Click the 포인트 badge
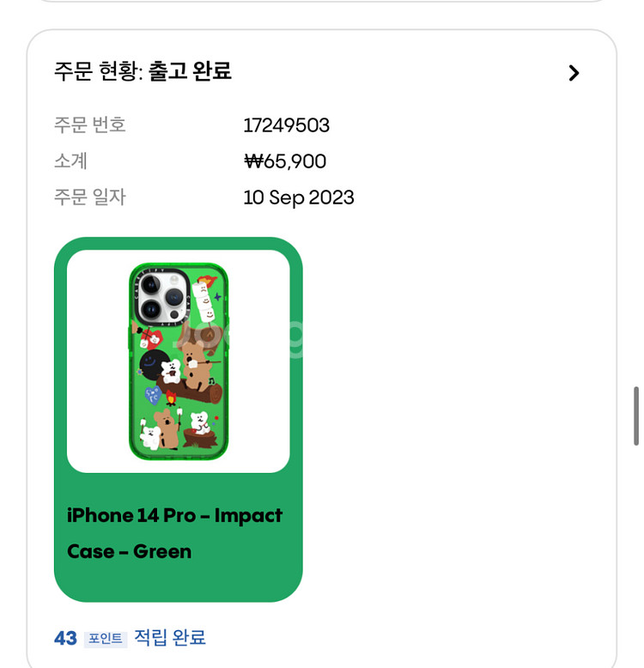 click(106, 639)
